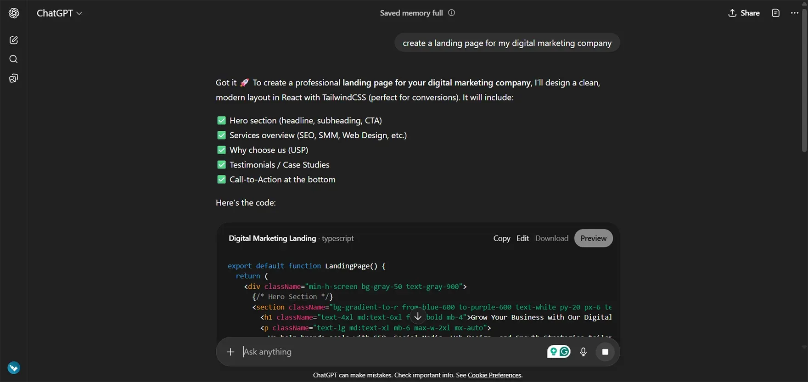Click the Why choose us (USP) item
Image resolution: width=808 pixels, height=382 pixels.
[263, 150]
